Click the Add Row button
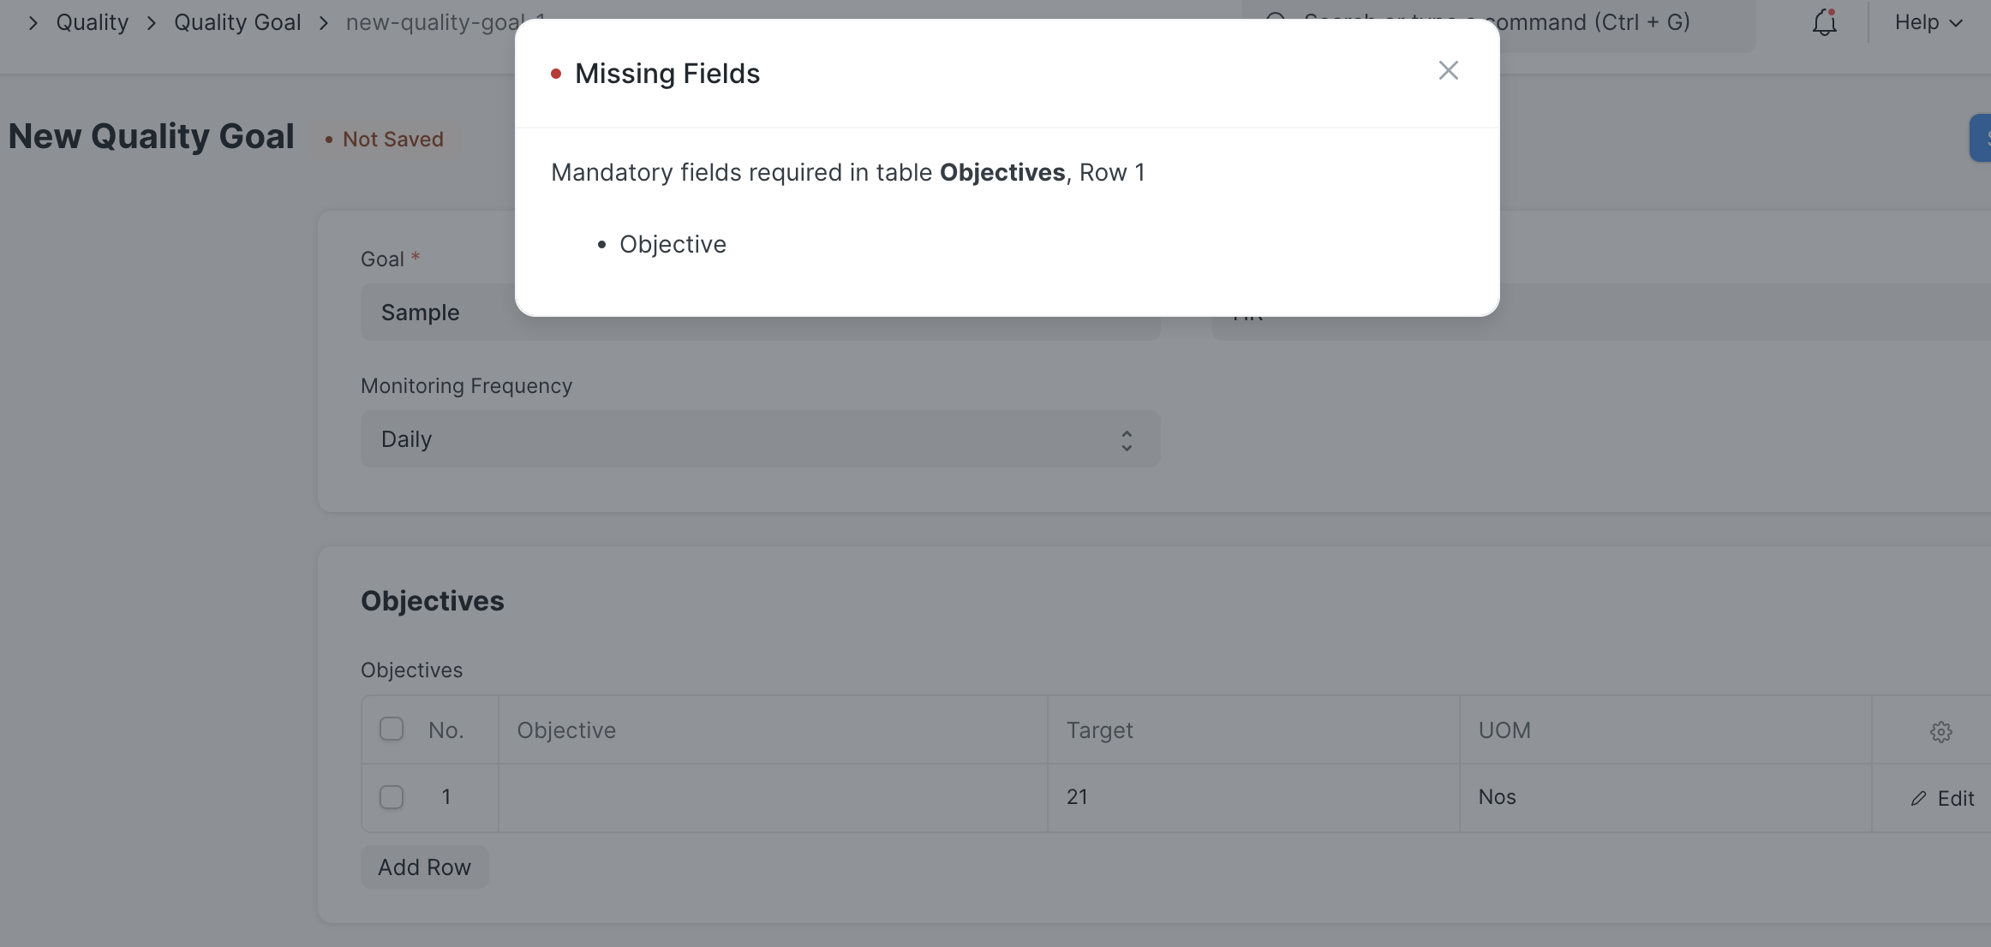The image size is (1991, 947). (424, 867)
